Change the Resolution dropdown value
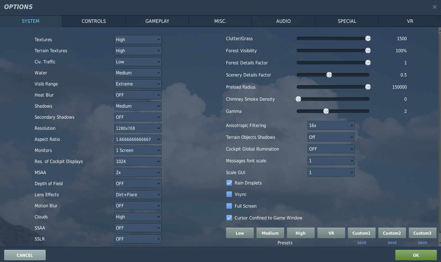The image size is (441, 262). point(138,128)
